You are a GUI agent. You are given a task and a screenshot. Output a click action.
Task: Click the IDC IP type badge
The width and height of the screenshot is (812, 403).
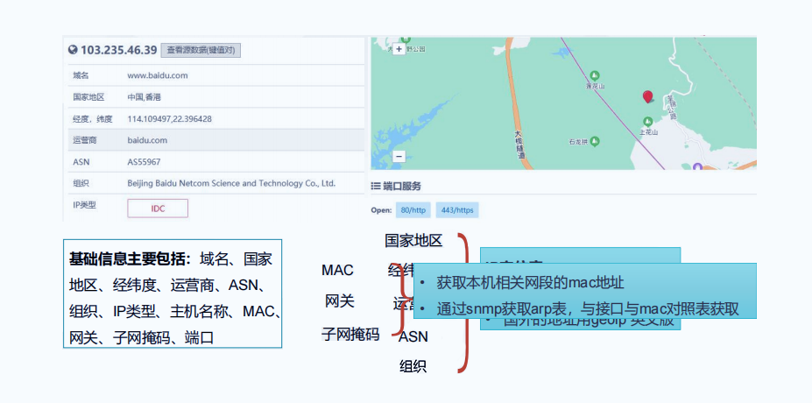[158, 209]
